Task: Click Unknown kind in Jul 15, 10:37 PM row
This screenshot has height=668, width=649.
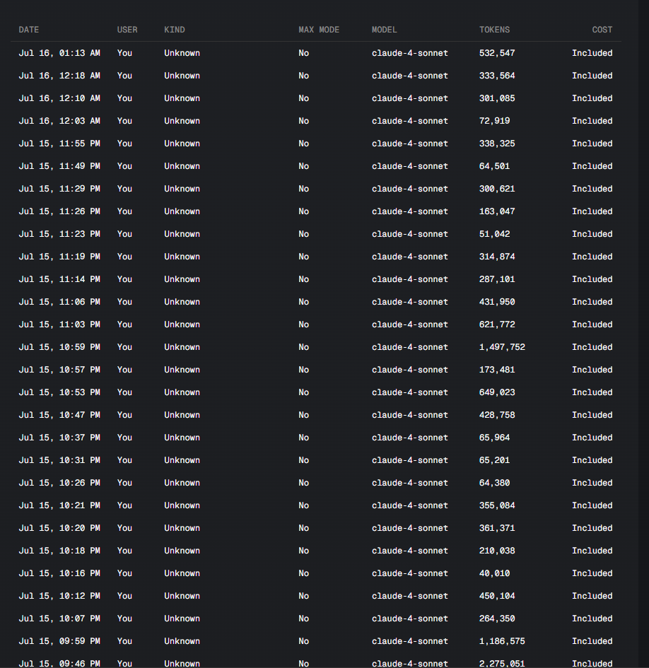Action: point(182,438)
